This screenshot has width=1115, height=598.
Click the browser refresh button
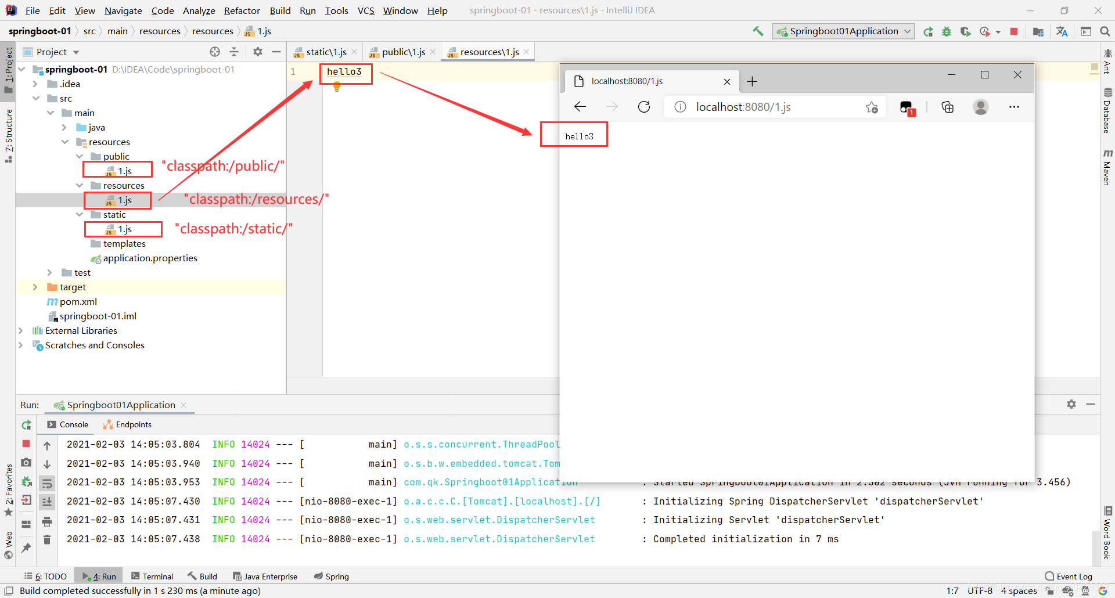[644, 107]
